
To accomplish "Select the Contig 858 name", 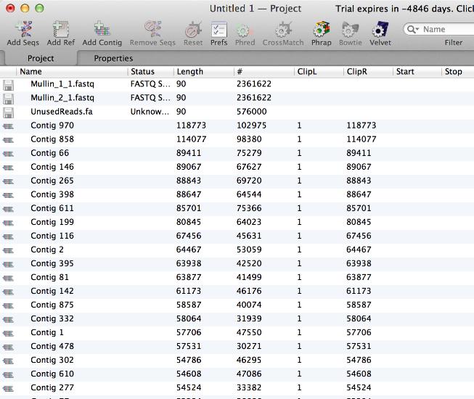I will coord(52,139).
